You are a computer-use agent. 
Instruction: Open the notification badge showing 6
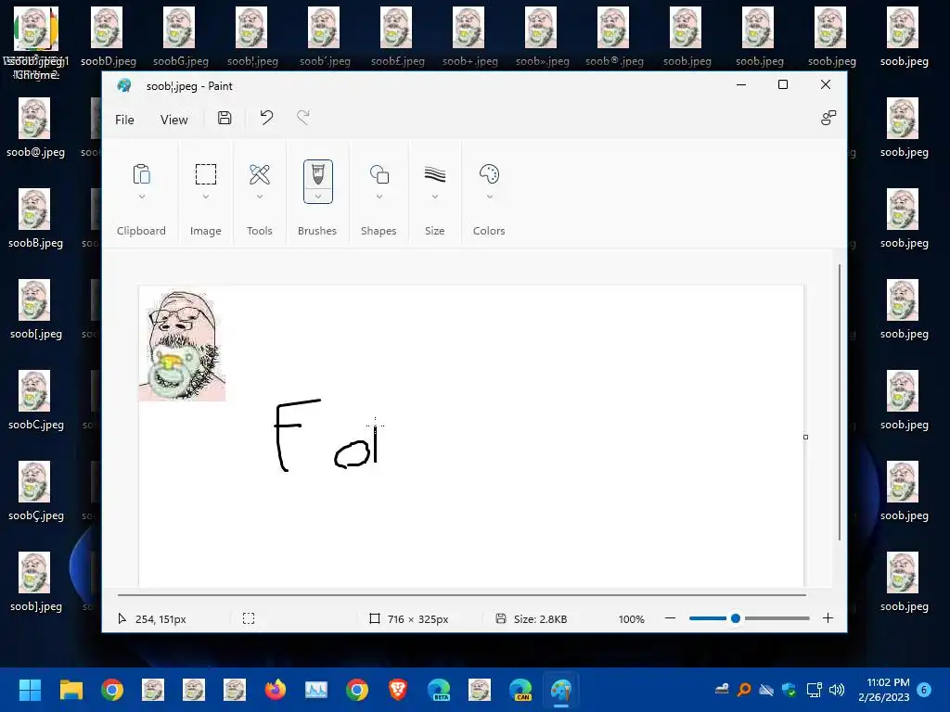[x=924, y=690]
